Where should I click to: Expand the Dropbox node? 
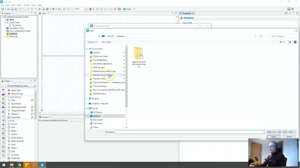[x=87, y=98]
